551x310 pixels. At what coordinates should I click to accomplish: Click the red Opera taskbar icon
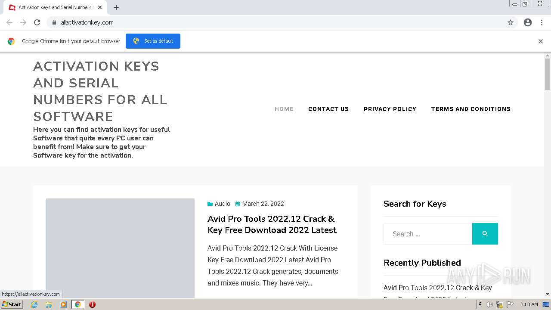92,304
